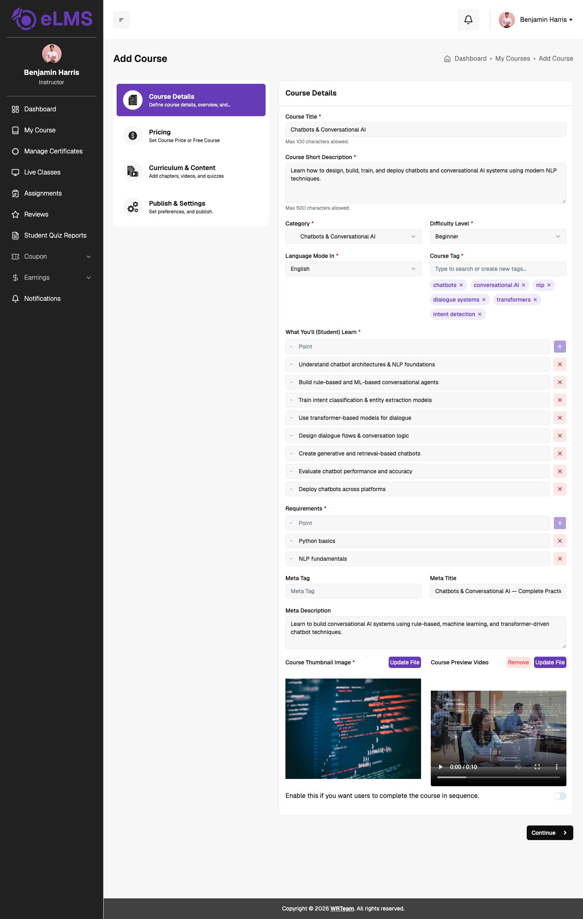Click the Continue button
The image size is (583, 919).
550,833
